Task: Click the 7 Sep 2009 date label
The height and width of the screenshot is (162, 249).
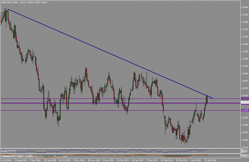Action: click(x=35, y=160)
